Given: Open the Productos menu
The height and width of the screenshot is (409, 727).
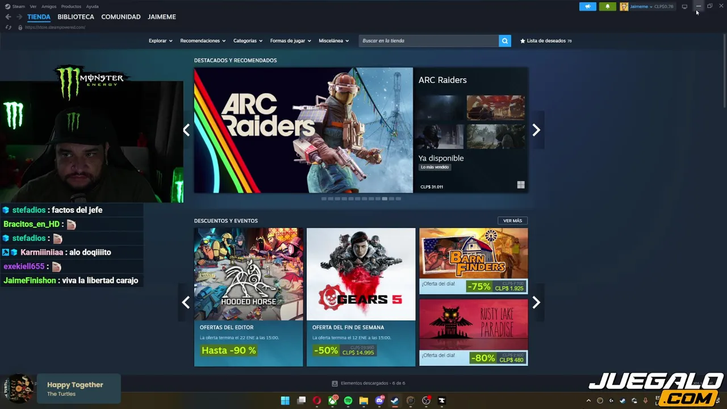Looking at the screenshot, I should pyautogui.click(x=71, y=7).
